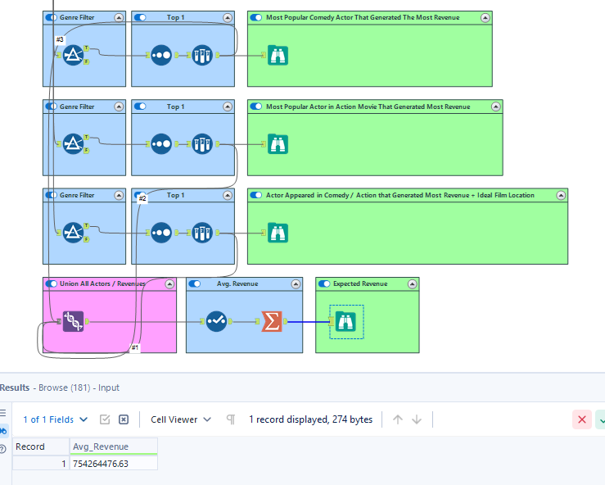Screen dimensions: 605x485
Task: Disable the Expected Revenue container
Action: 324,283
